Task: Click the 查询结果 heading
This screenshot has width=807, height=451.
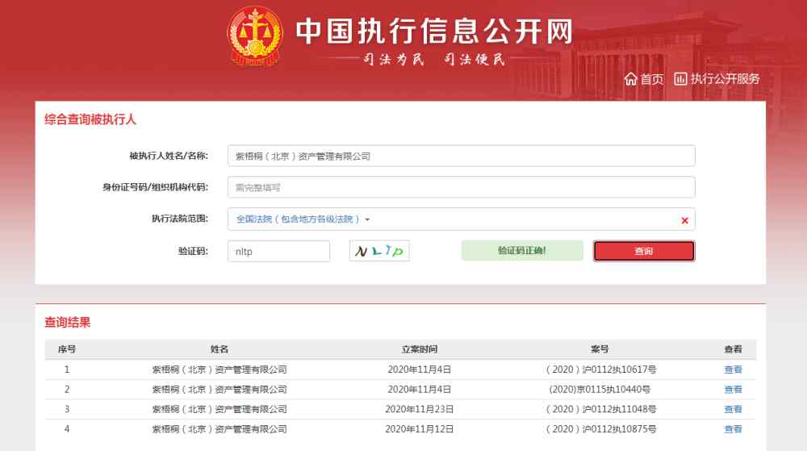Action: tap(68, 323)
